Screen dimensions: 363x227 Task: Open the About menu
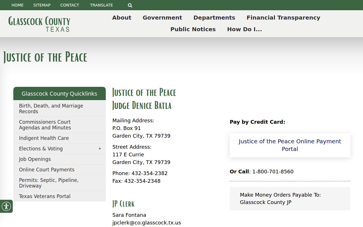[x=122, y=18]
